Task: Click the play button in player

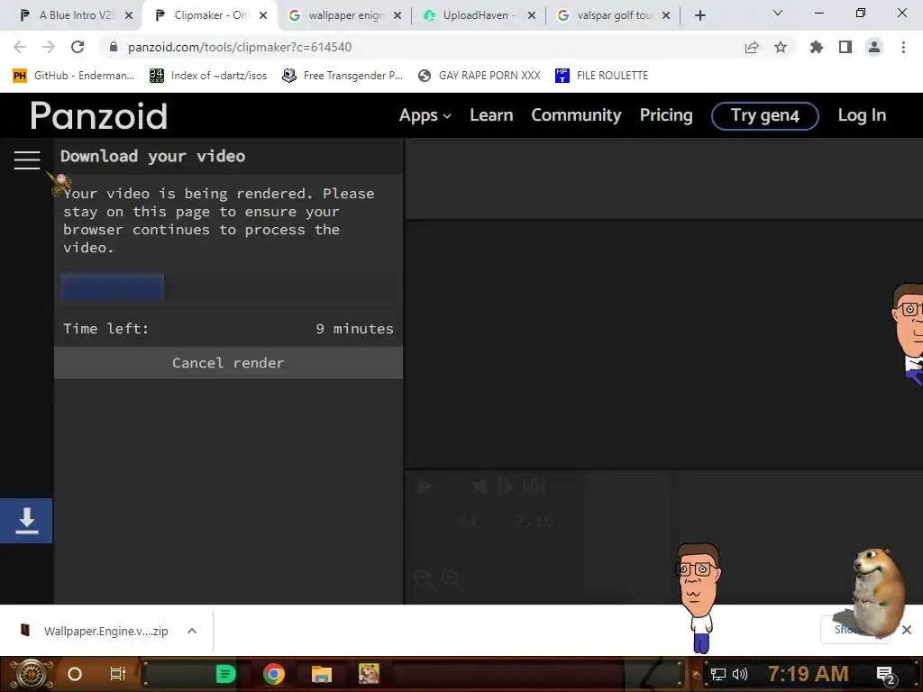Action: pos(425,487)
